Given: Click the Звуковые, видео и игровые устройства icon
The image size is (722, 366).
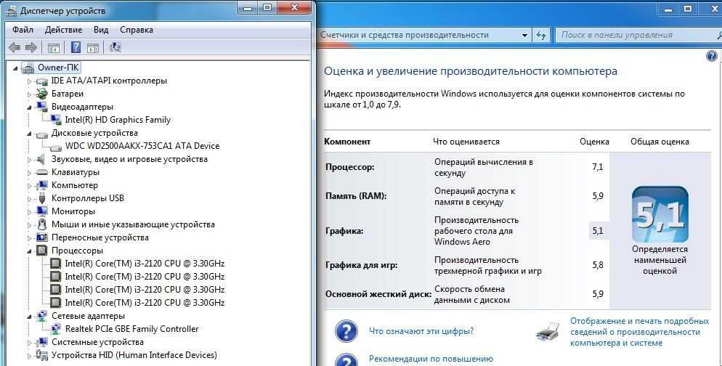Looking at the screenshot, I should 42,159.
